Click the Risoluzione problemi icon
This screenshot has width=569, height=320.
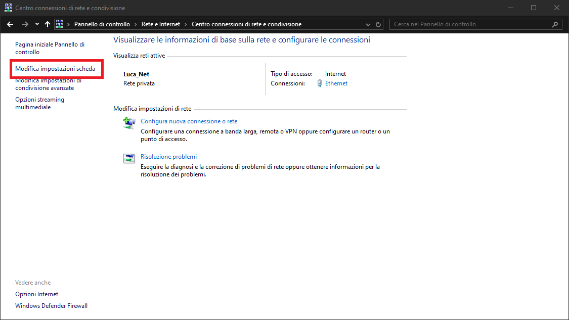[x=129, y=158]
